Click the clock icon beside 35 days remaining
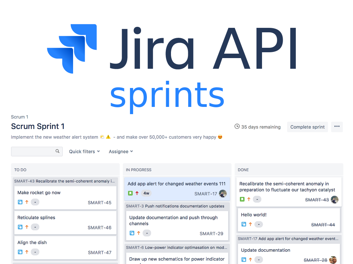353x264 pixels. point(237,126)
